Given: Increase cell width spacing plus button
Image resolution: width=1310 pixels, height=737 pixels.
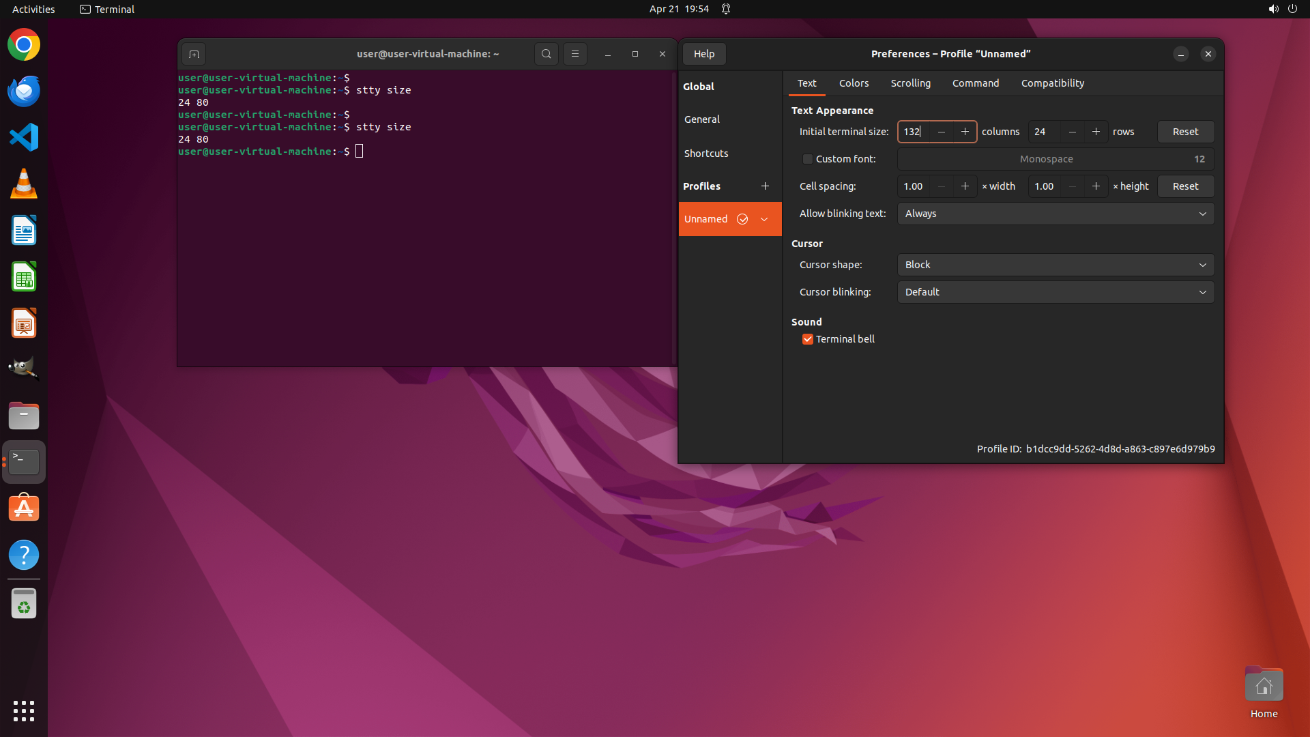Looking at the screenshot, I should click(965, 186).
